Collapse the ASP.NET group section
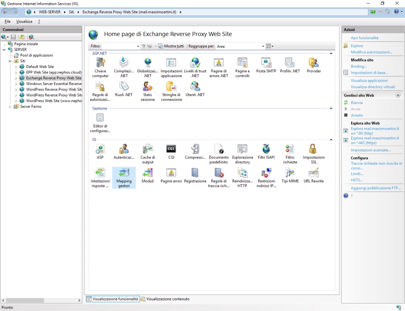The height and width of the screenshot is (311, 405). [331, 53]
